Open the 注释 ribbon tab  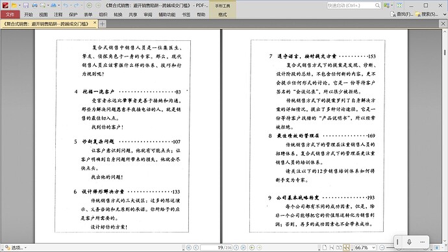(58, 14)
